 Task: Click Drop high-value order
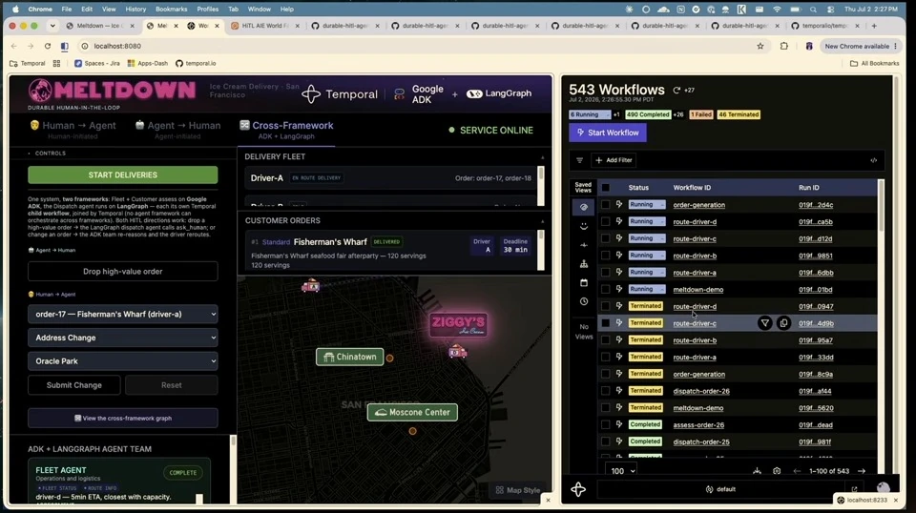(123, 272)
